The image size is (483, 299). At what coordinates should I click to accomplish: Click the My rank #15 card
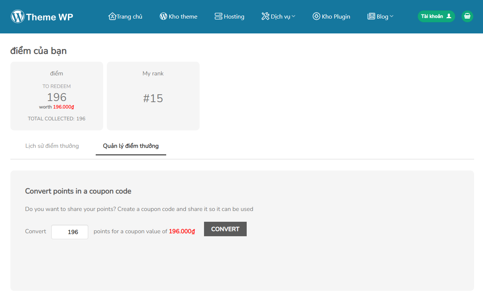(153, 96)
